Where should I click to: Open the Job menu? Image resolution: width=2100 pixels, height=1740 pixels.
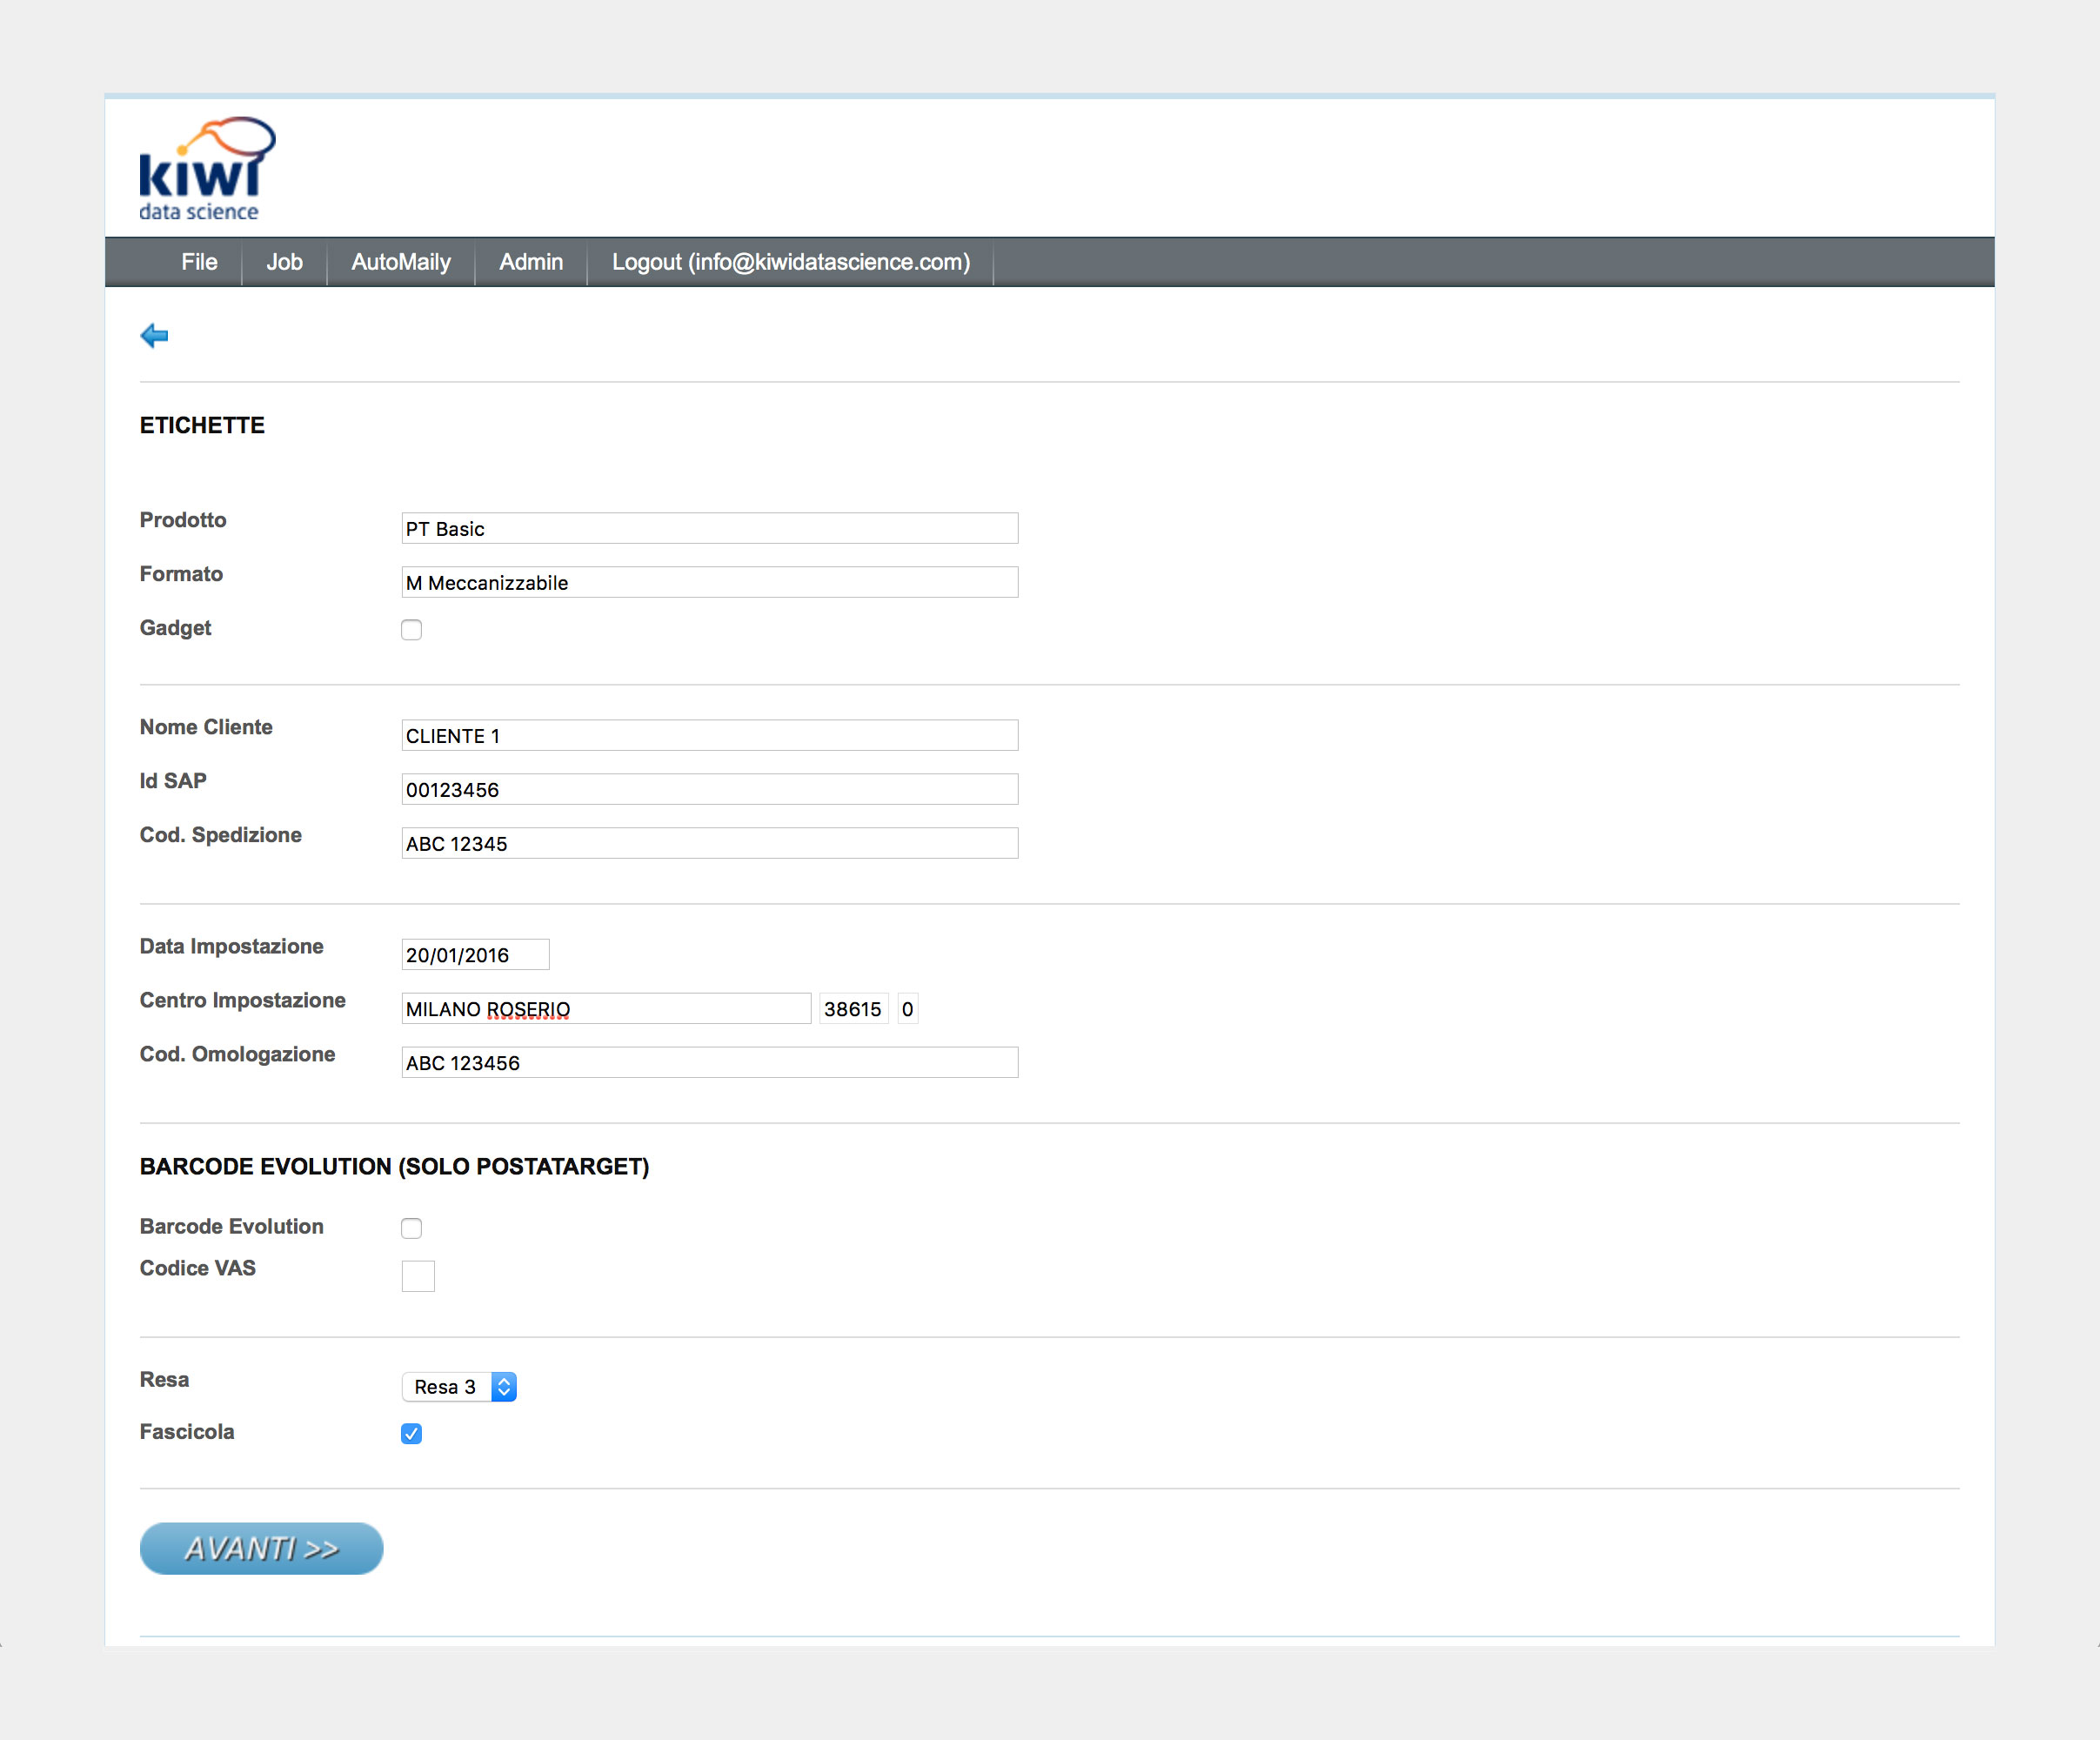284,262
